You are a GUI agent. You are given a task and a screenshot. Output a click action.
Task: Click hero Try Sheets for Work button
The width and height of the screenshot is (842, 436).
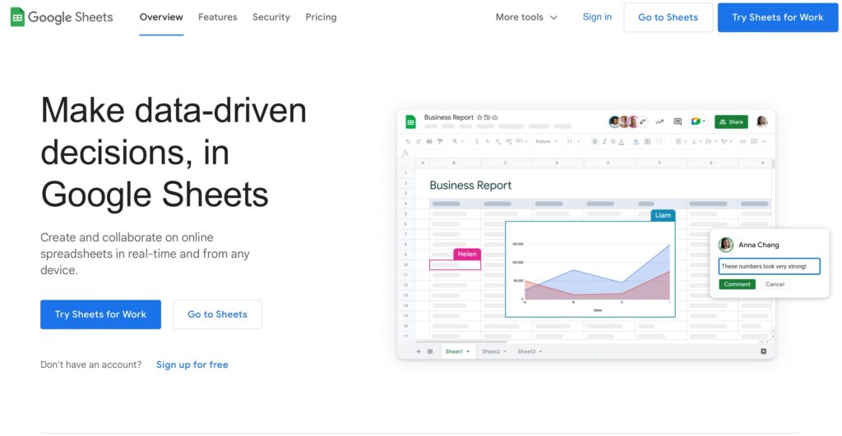[100, 314]
